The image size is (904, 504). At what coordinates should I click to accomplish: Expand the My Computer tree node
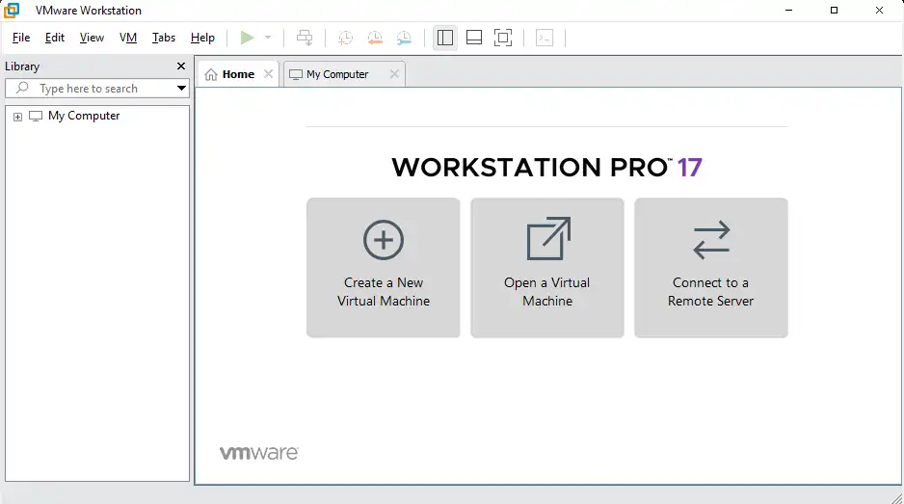click(17, 117)
